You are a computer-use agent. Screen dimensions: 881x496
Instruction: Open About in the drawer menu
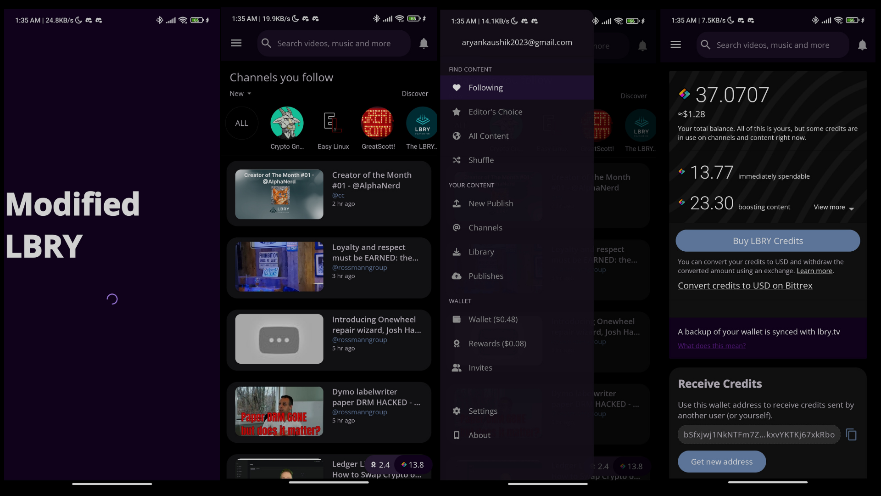(517, 435)
